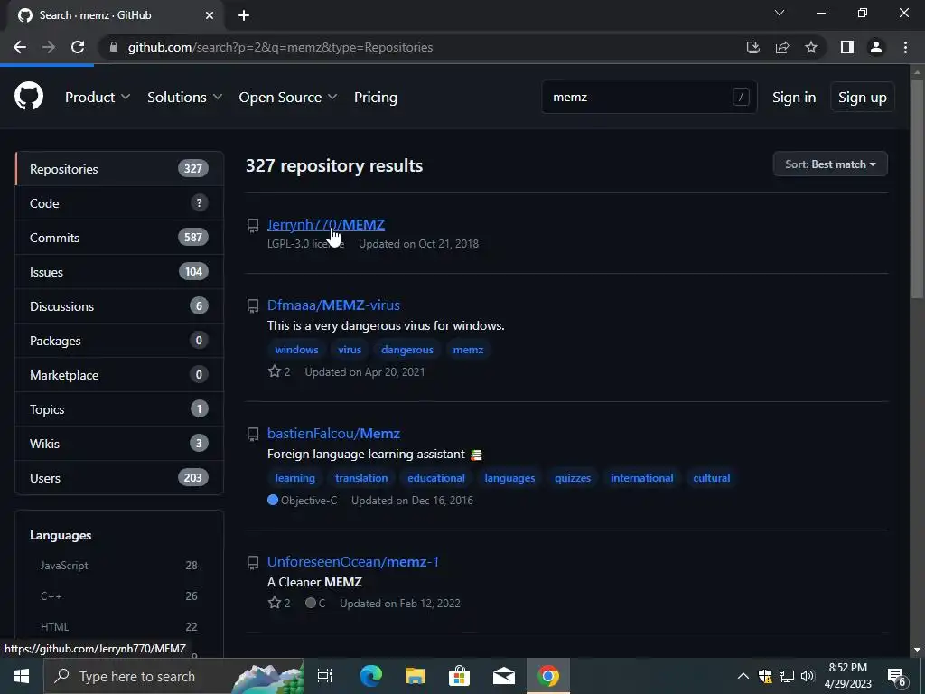Click the browser address bar URL
The image size is (925, 694).
pos(280,47)
